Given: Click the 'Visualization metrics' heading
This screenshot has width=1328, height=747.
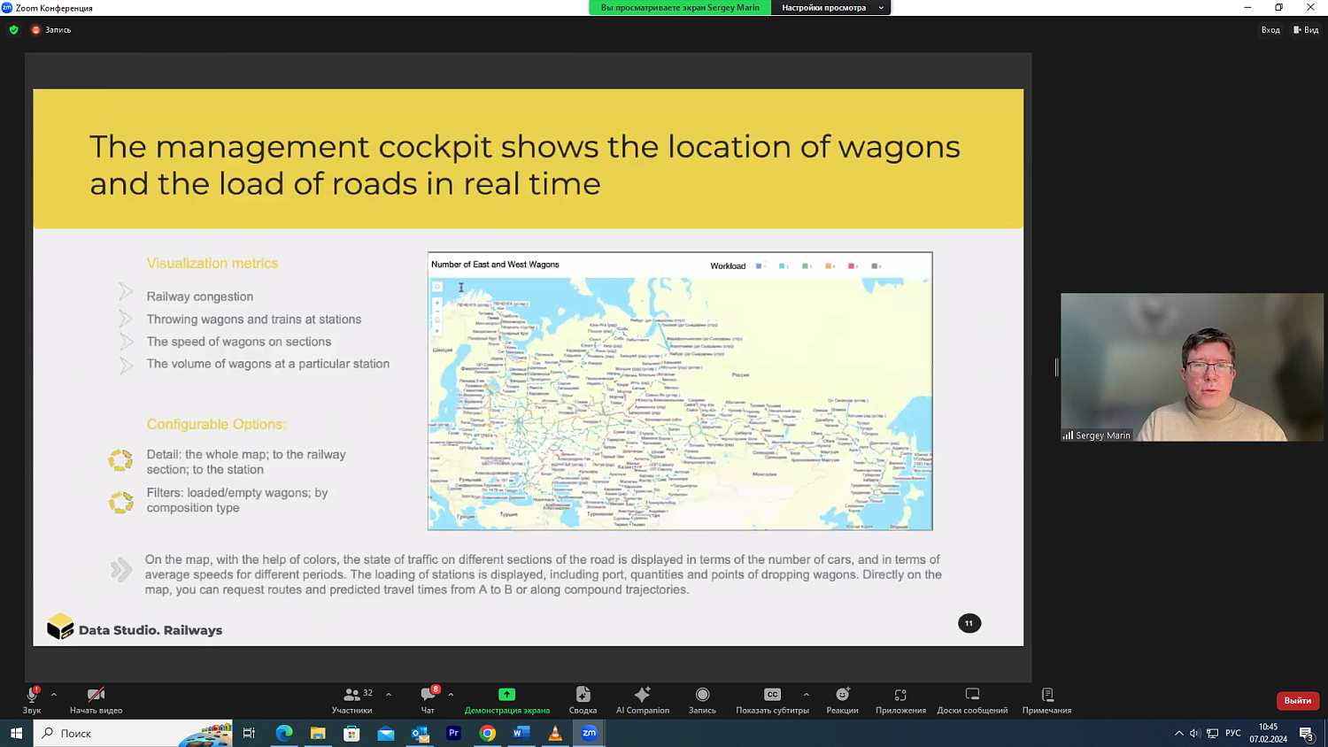Looking at the screenshot, I should (212, 263).
